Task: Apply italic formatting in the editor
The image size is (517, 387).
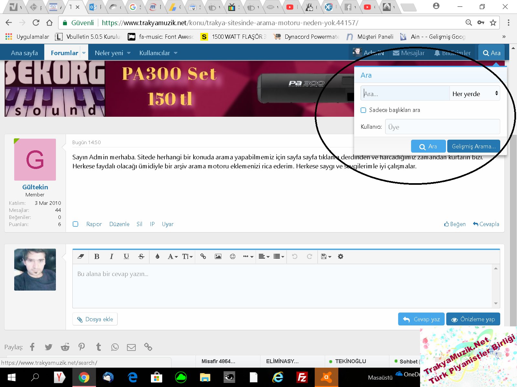Action: pos(111,256)
